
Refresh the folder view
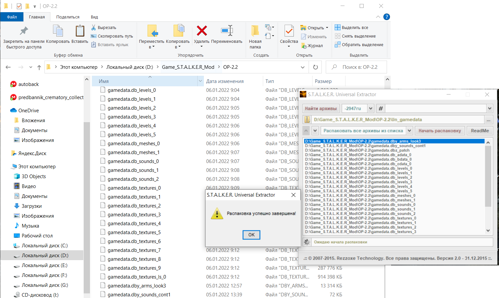point(315,67)
